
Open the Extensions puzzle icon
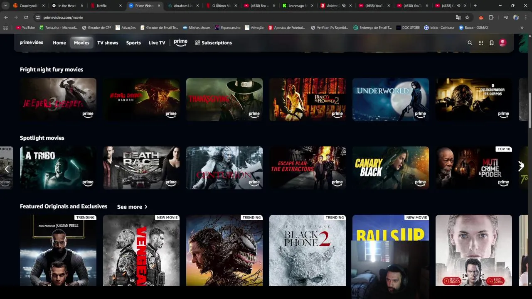491,17
